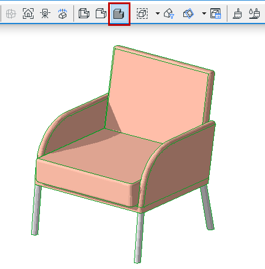Click the home fit-in-window icon
Viewport: 265px width, 269px height.
point(28,14)
